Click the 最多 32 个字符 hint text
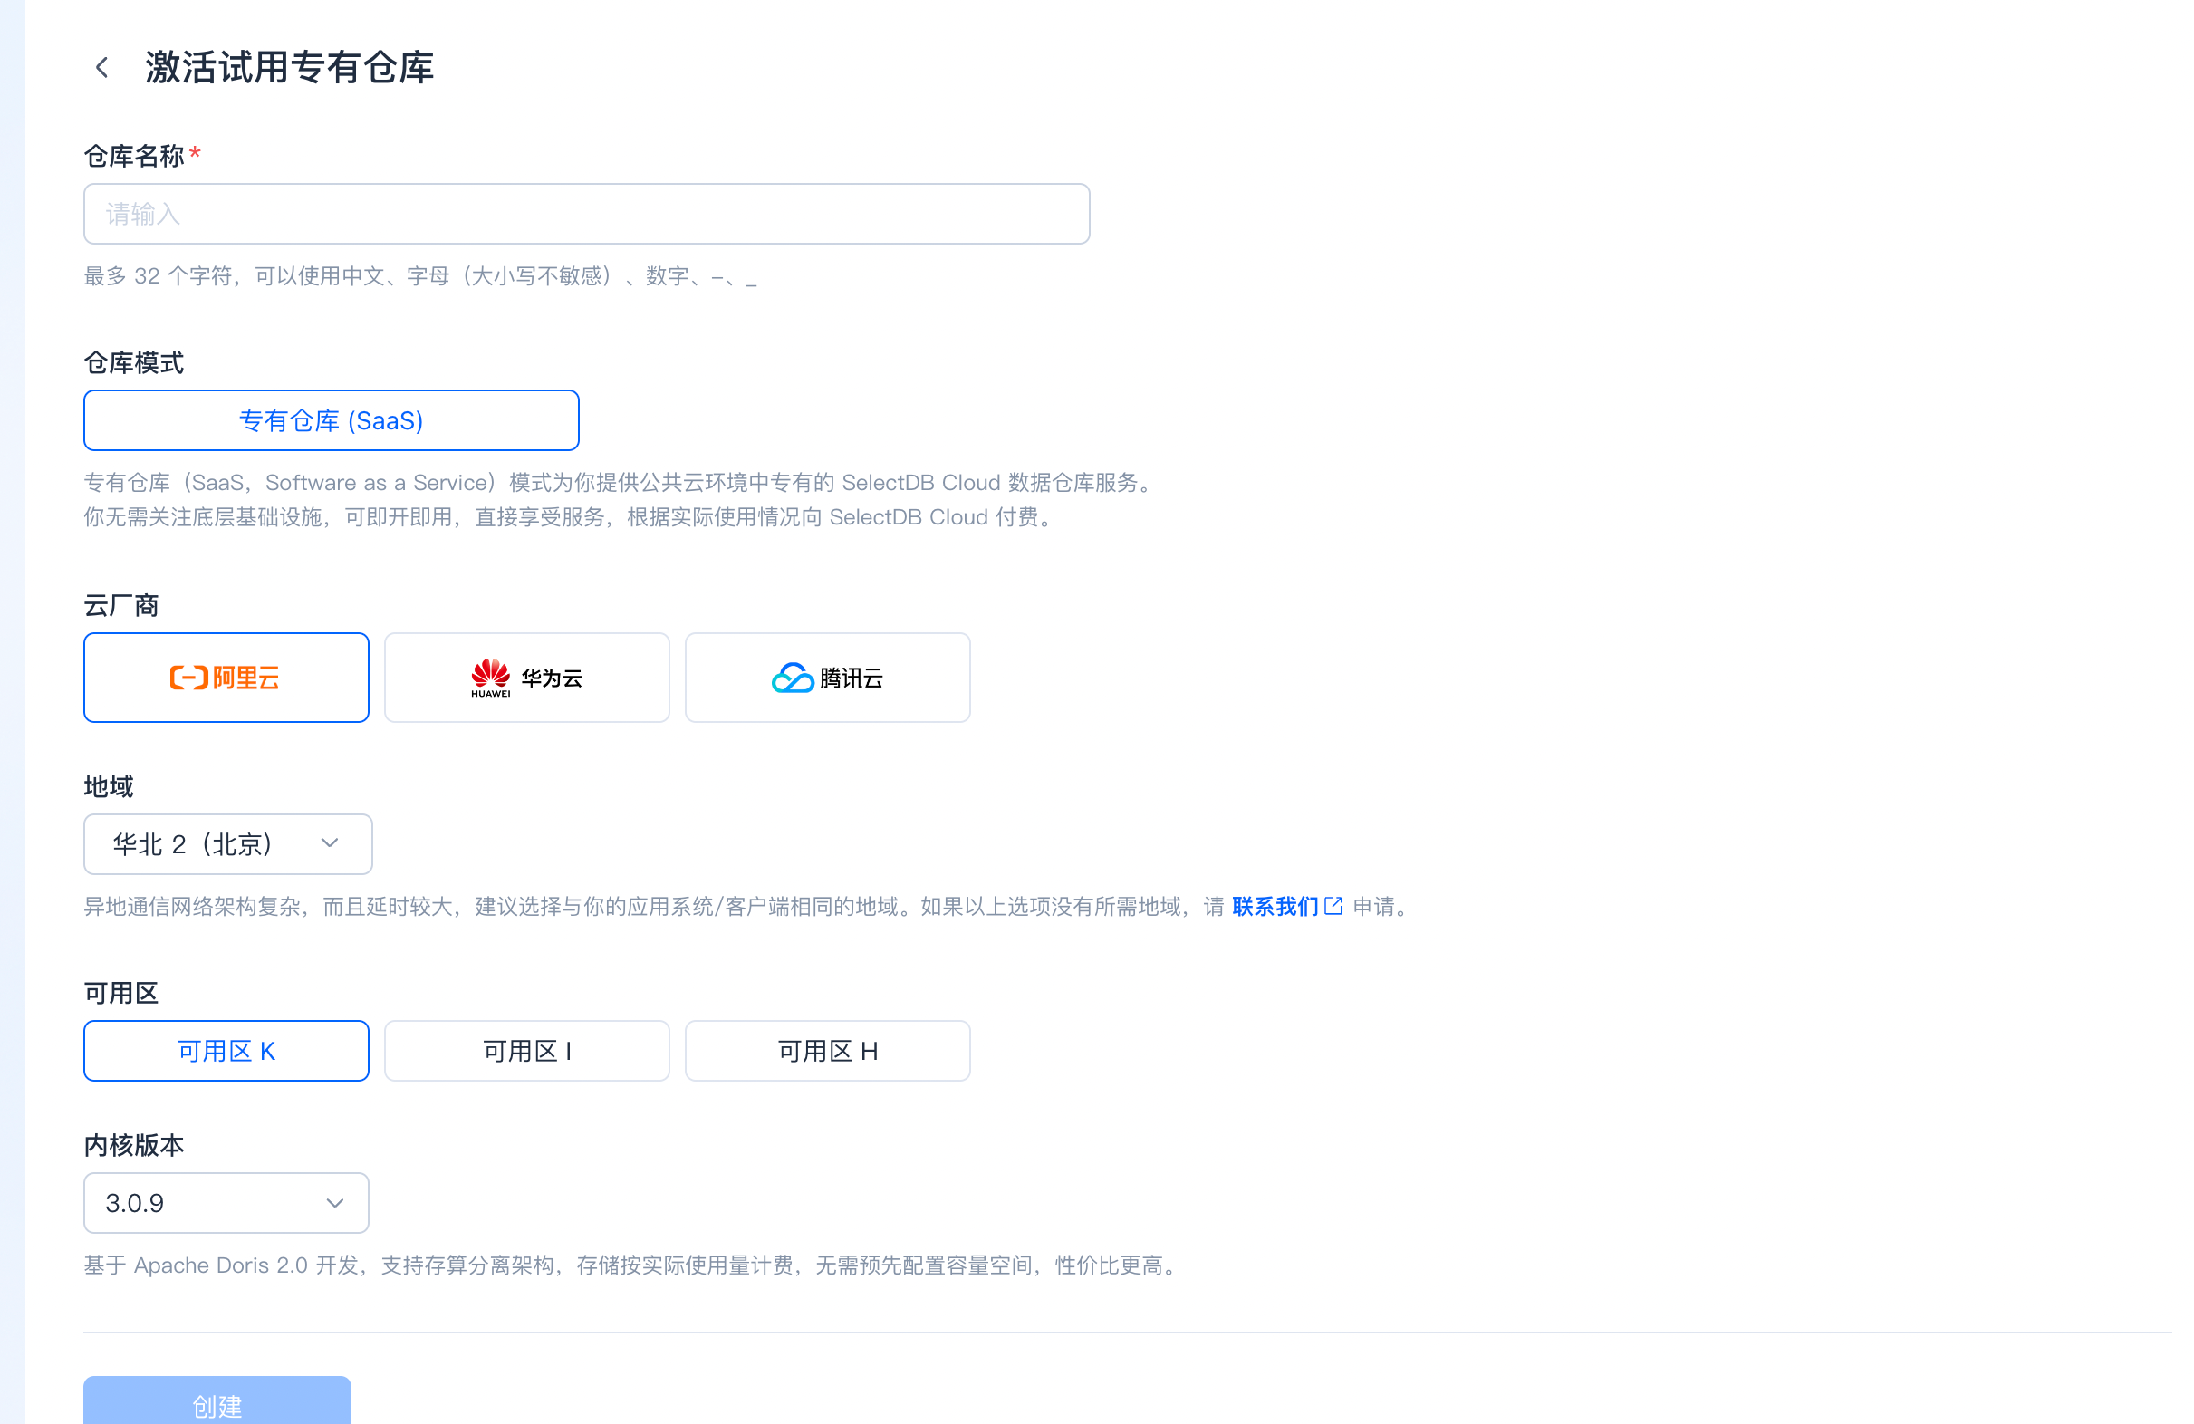 point(420,275)
